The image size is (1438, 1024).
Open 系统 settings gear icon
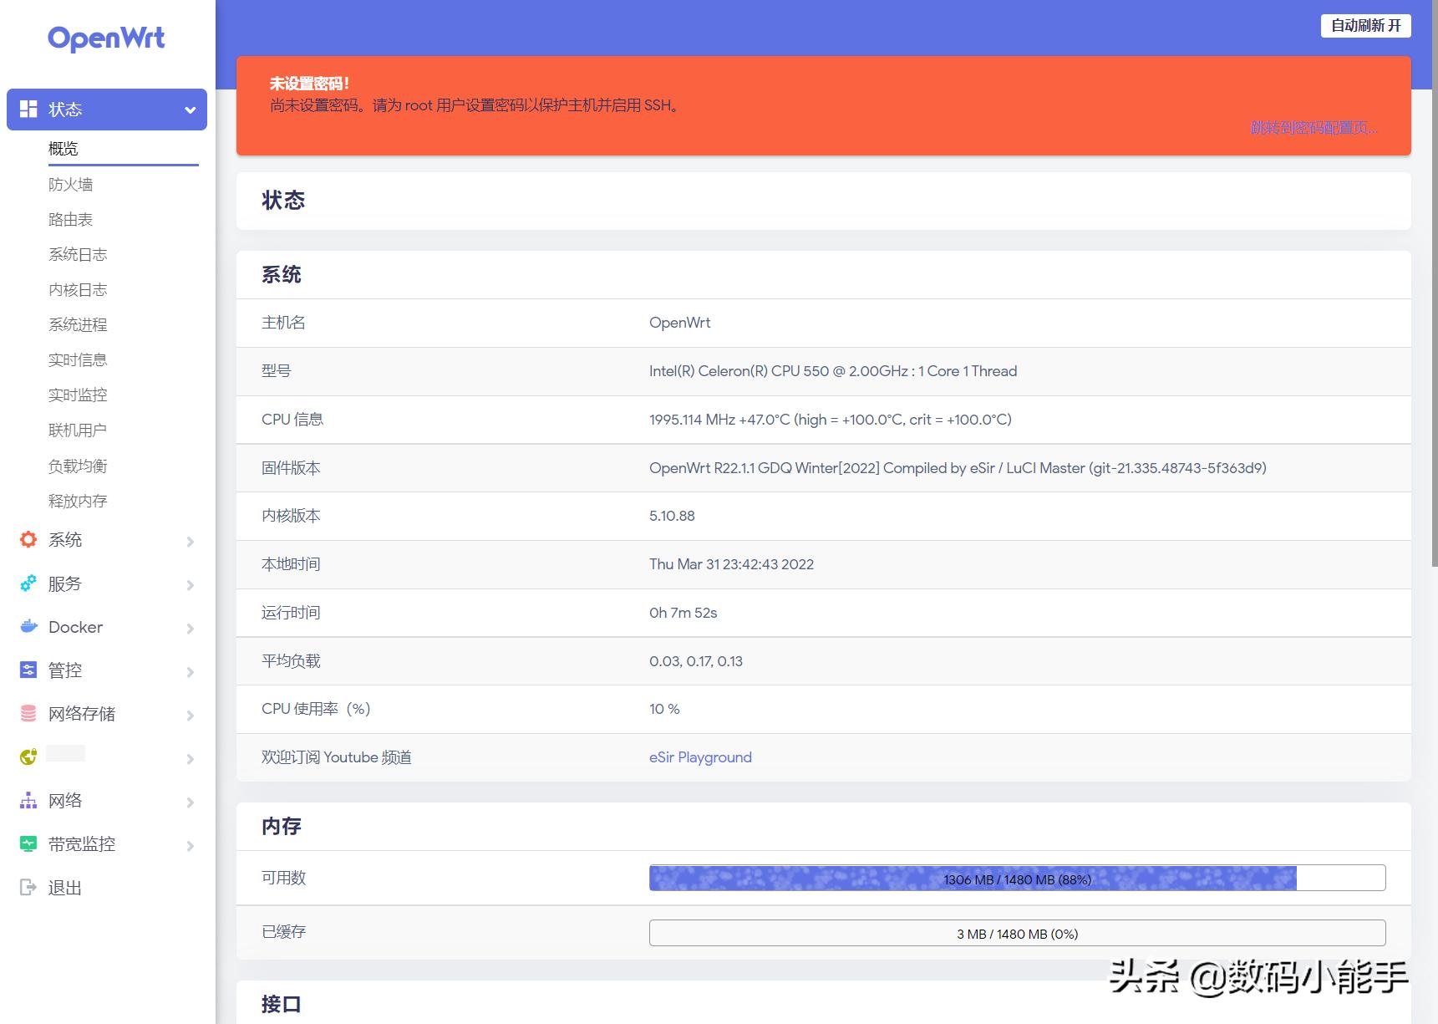28,540
